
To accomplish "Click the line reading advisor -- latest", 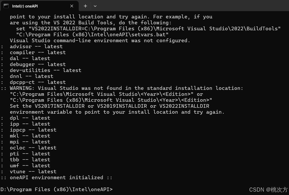I will pyautogui.click(x=36, y=46).
